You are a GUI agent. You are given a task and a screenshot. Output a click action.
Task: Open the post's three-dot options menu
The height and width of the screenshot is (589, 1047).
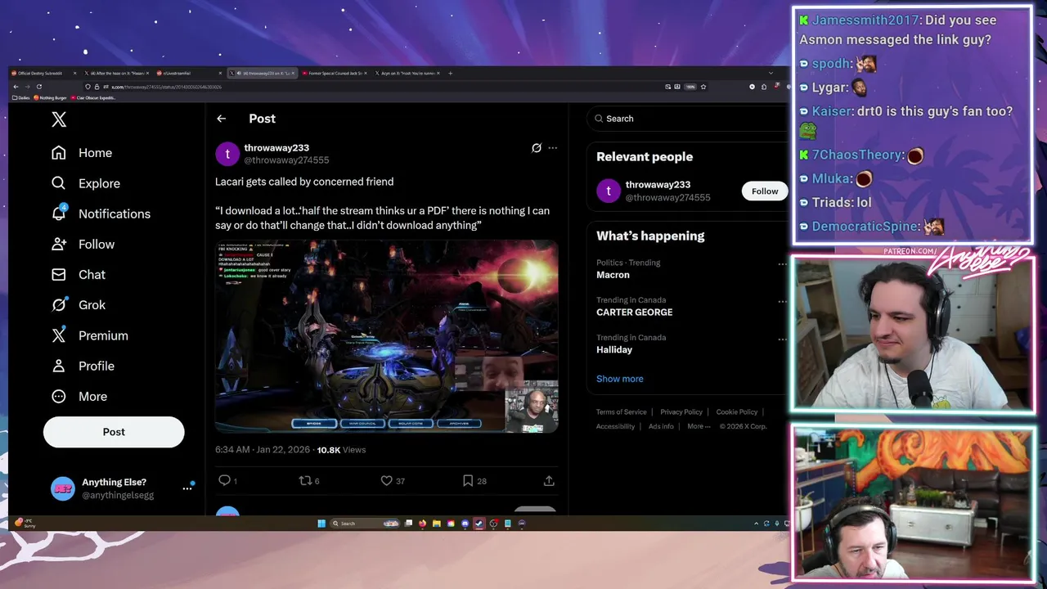(553, 148)
